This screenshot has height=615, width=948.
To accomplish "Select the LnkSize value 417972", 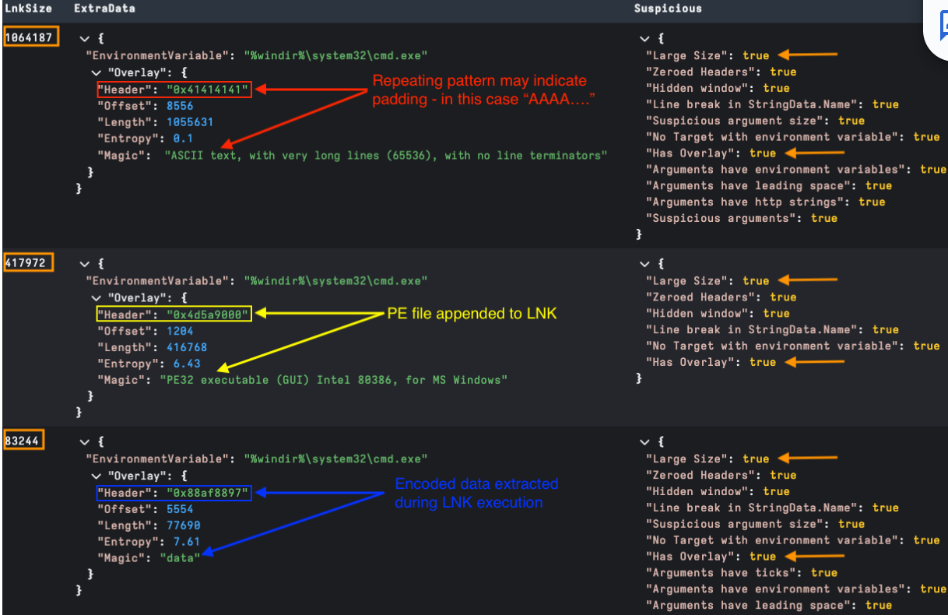I will pyautogui.click(x=27, y=262).
